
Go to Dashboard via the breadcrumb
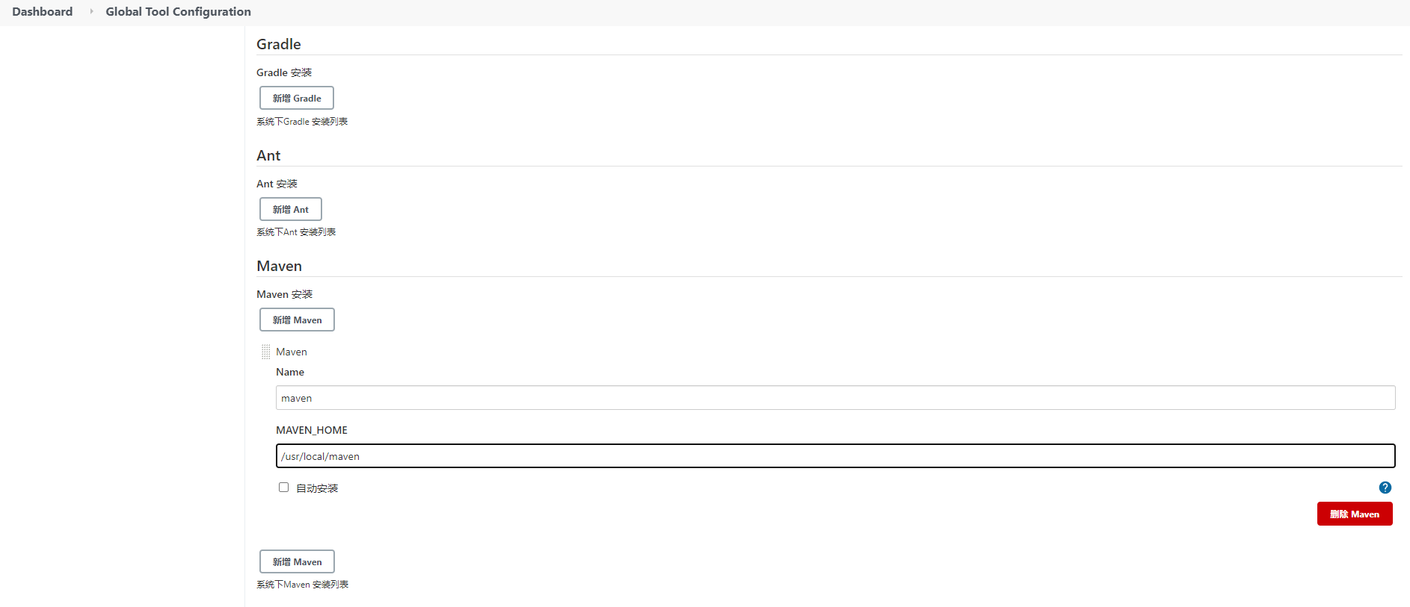point(43,11)
